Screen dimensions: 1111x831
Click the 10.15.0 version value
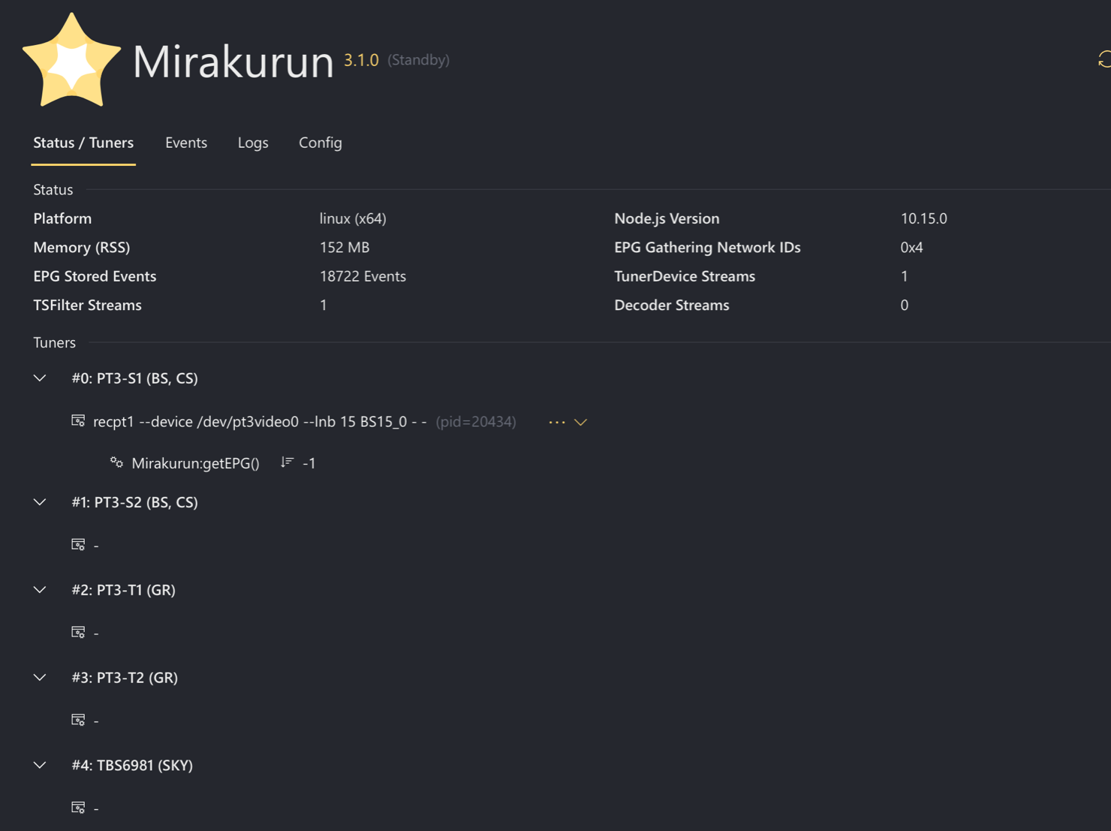(x=924, y=218)
